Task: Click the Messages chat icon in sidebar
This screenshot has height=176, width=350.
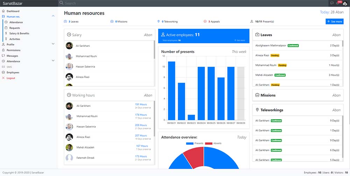Action: pos(3,56)
